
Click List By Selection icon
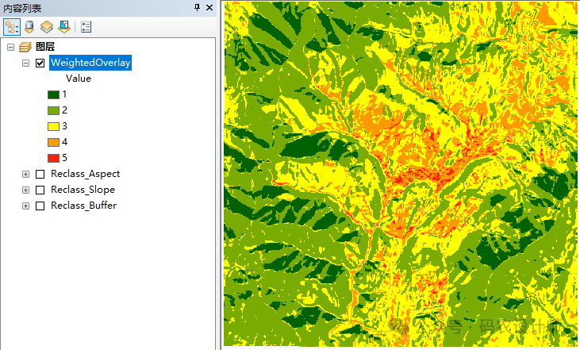click(64, 26)
